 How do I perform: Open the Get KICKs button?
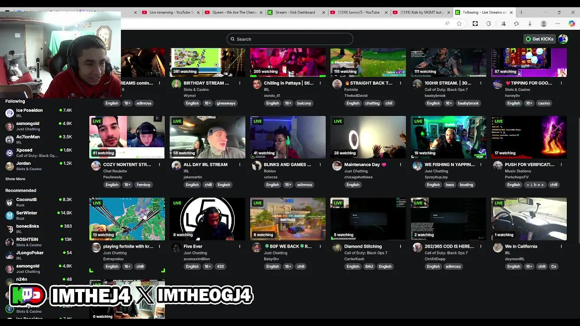[539, 39]
